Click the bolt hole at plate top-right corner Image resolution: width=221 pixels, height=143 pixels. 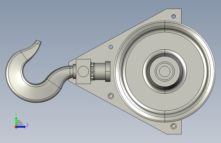174,17
